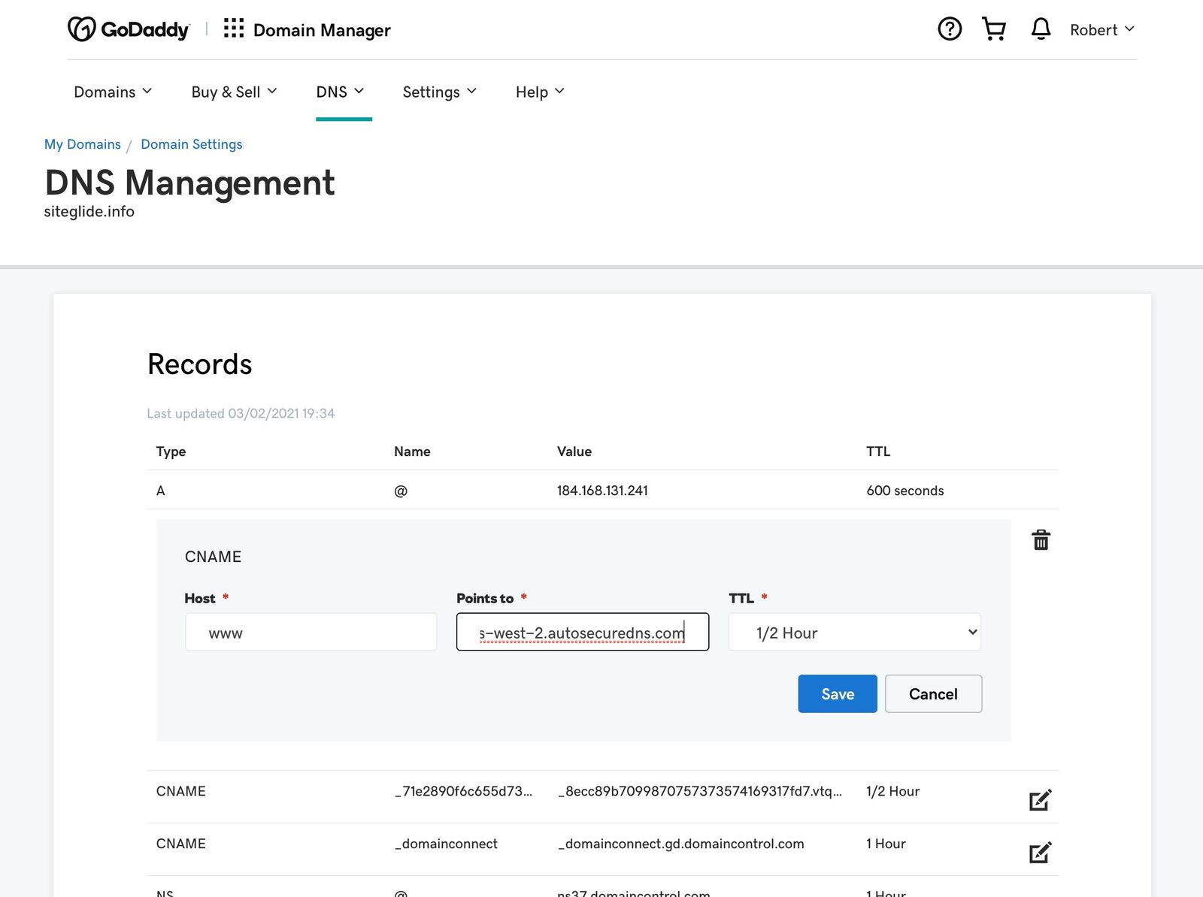Expand the Domains menu
The height and width of the screenshot is (897, 1203).
click(x=113, y=92)
